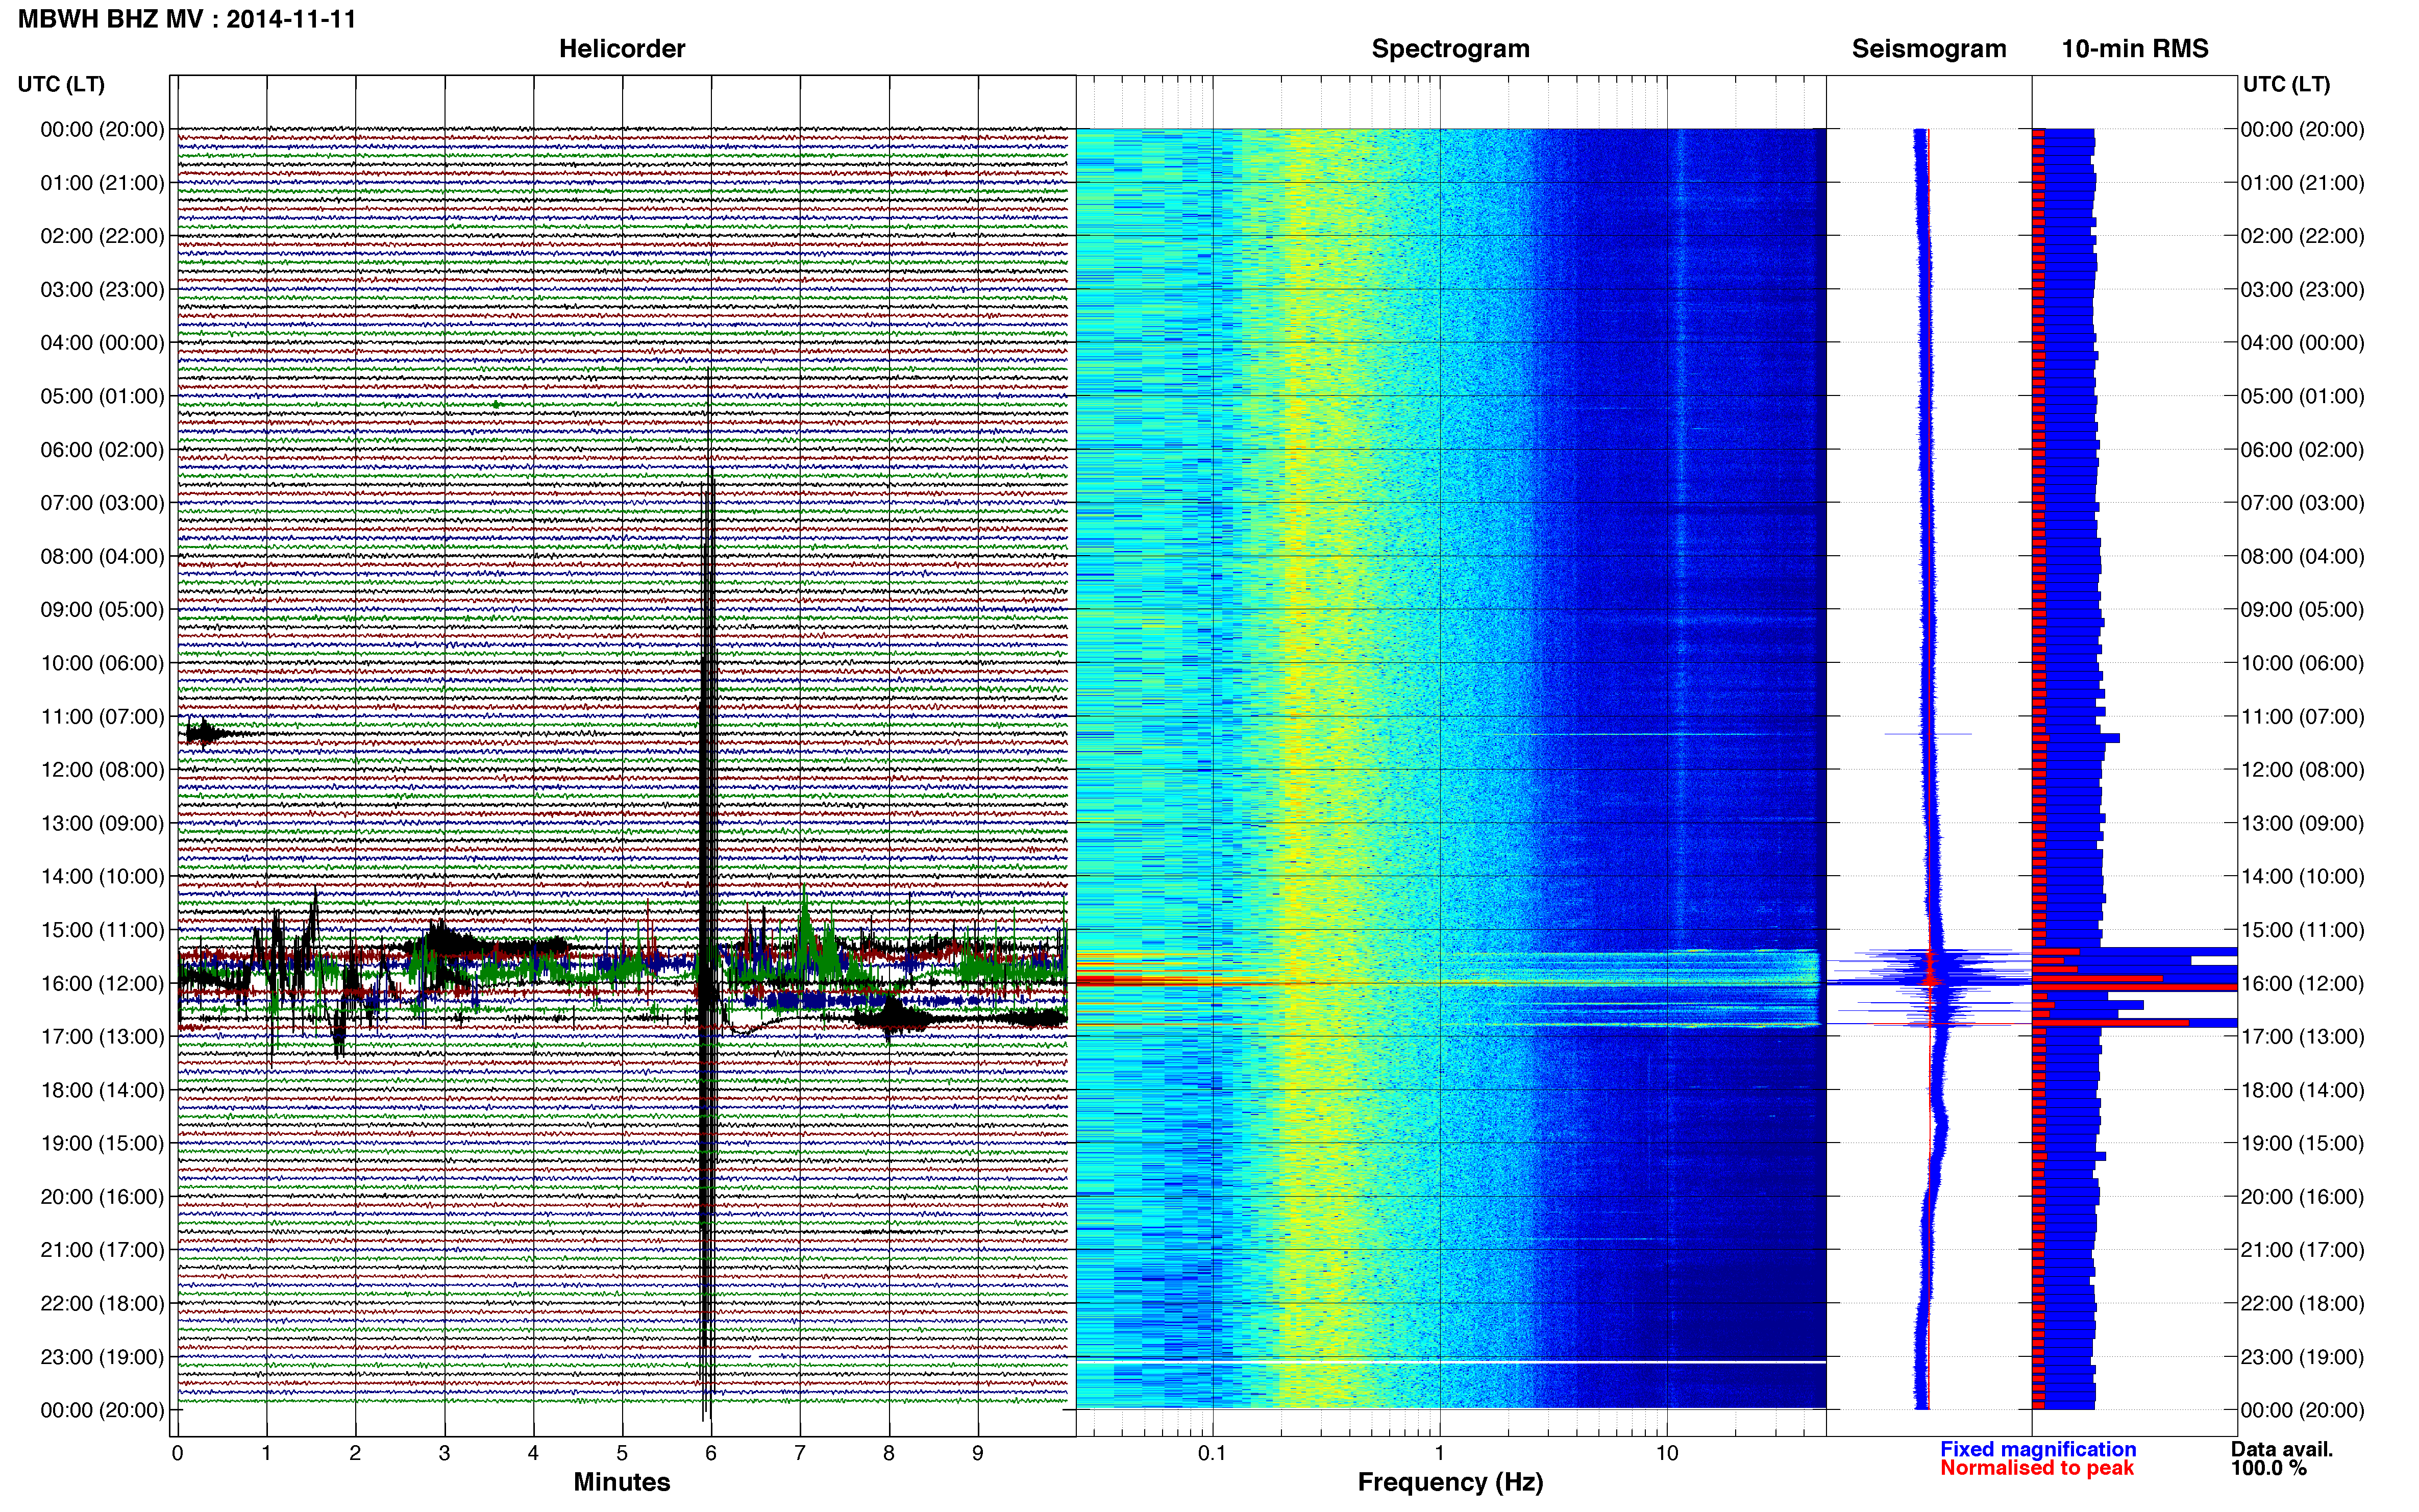Click the 'Fixed magnification' legend text
This screenshot has height=1512, width=2419.
[x=2038, y=1449]
